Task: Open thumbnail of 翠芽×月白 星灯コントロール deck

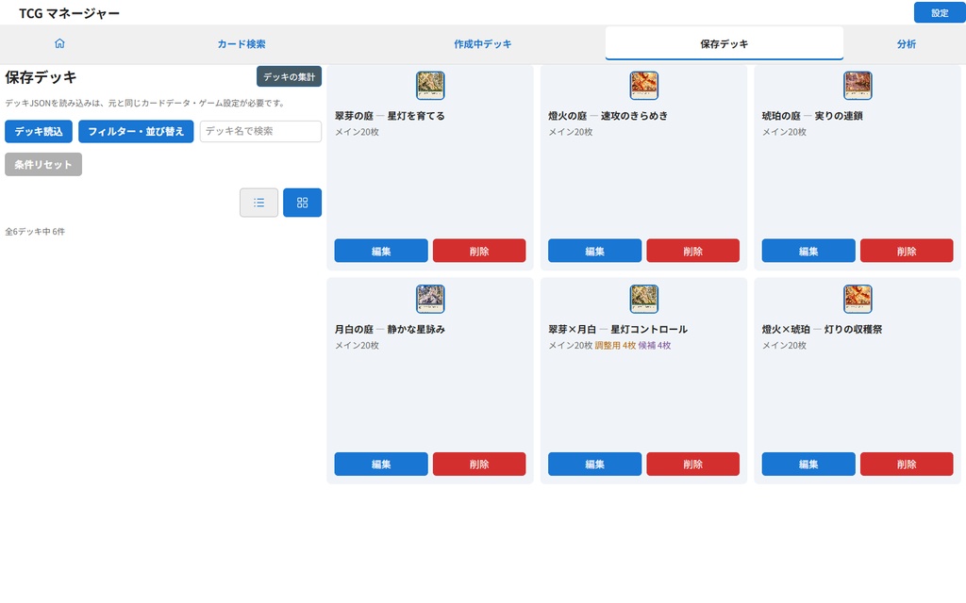Action: [x=643, y=299]
